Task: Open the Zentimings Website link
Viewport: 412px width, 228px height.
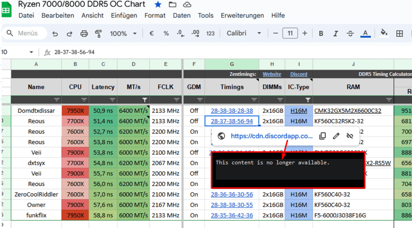Action: (x=272, y=74)
